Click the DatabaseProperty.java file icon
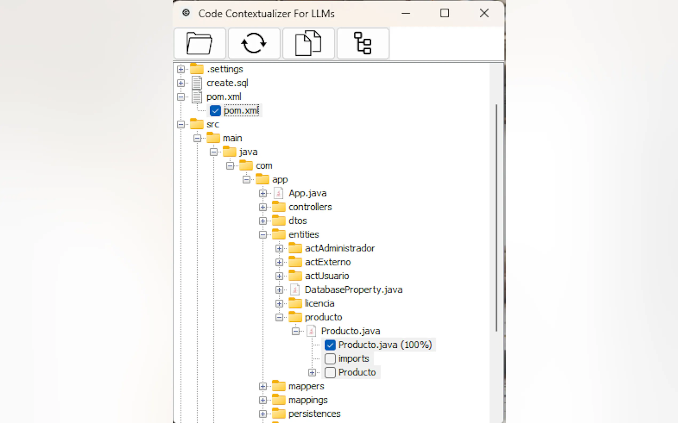 click(x=295, y=290)
